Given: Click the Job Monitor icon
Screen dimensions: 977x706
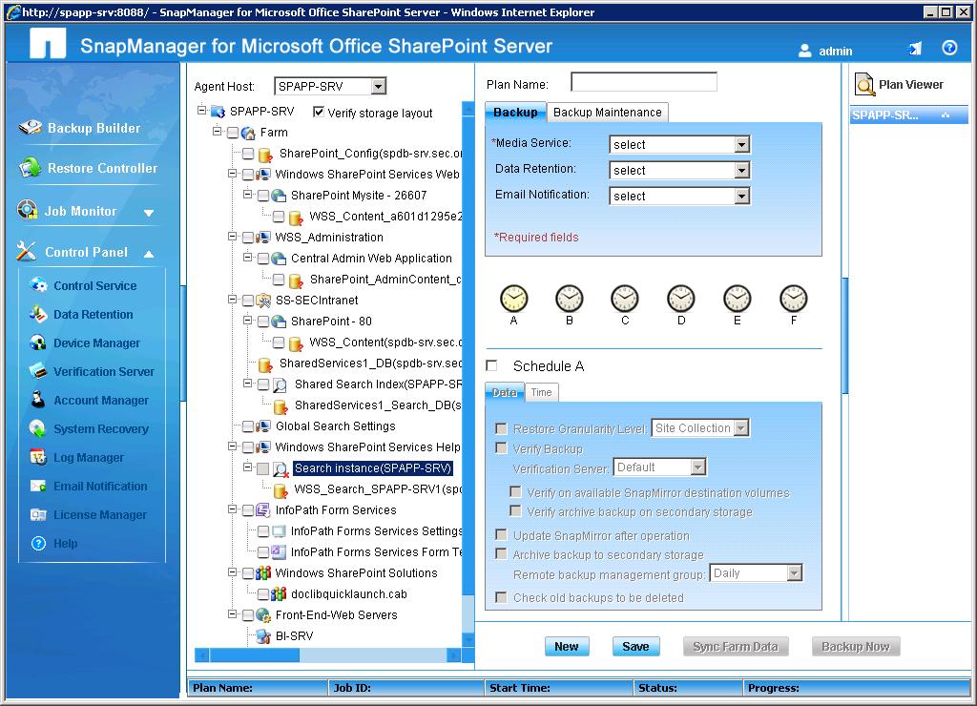Looking at the screenshot, I should (28, 210).
